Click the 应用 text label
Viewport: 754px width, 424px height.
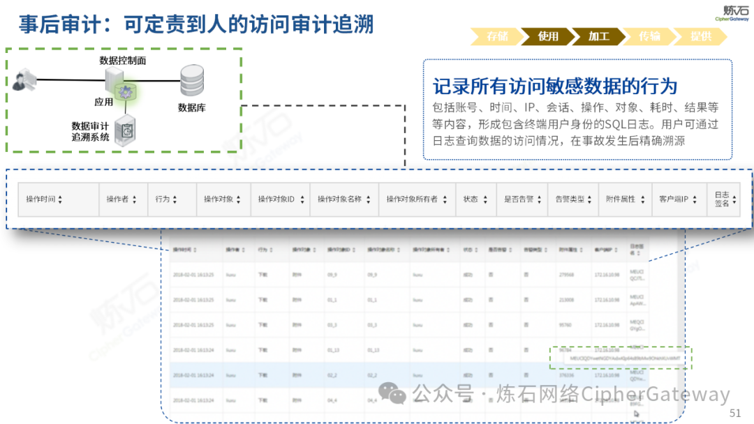pyautogui.click(x=104, y=102)
